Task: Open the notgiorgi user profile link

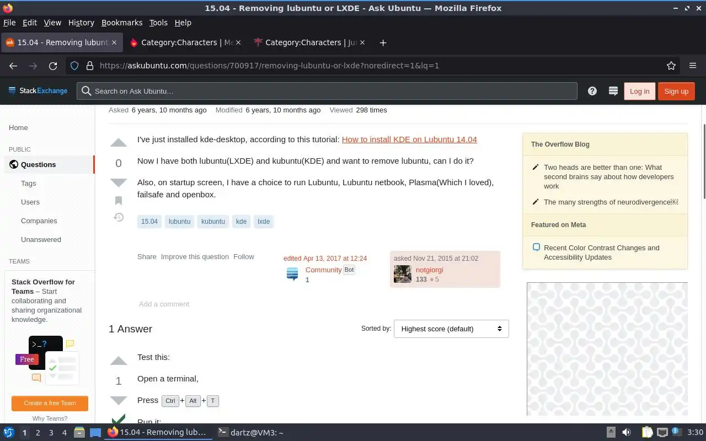Action: tap(429, 270)
